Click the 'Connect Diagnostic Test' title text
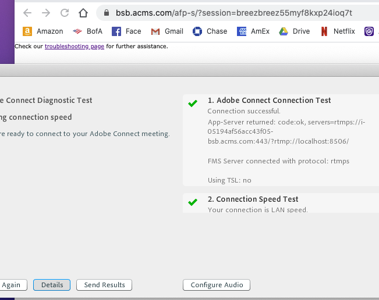Image resolution: width=379 pixels, height=300 pixels. (49, 100)
